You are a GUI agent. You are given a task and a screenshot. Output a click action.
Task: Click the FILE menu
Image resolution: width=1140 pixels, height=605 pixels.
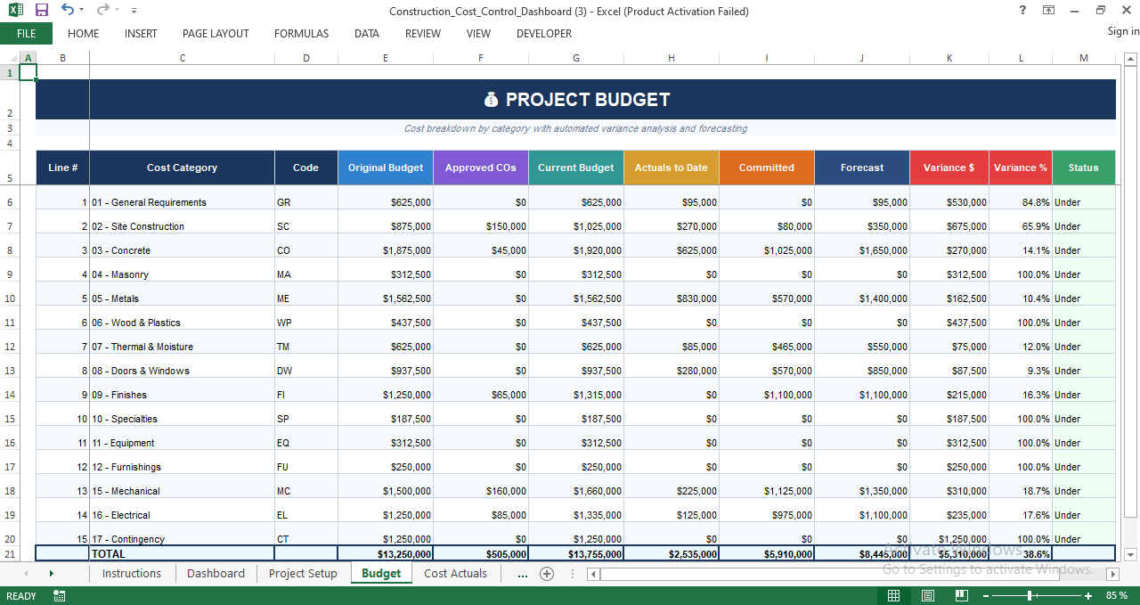(x=26, y=33)
